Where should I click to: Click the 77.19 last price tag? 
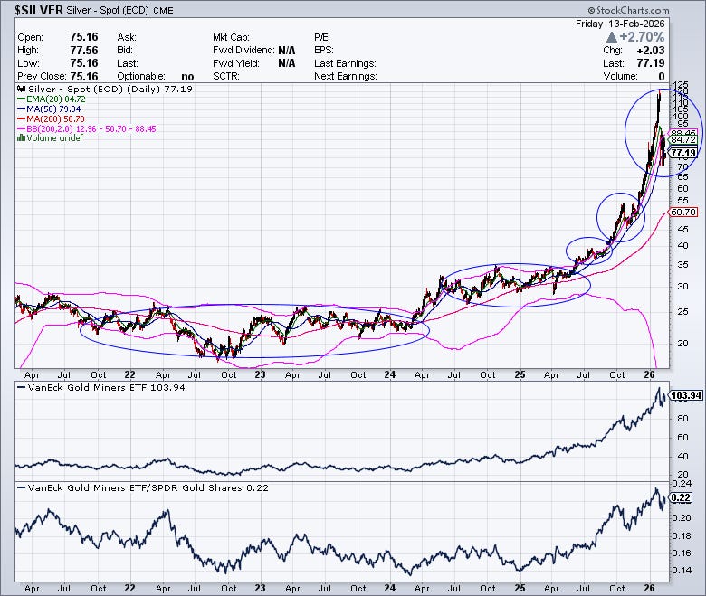[x=683, y=153]
